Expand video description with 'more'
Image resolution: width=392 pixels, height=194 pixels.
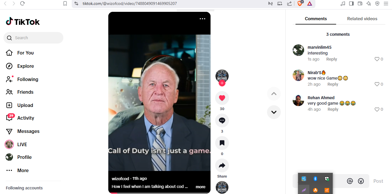(200, 187)
